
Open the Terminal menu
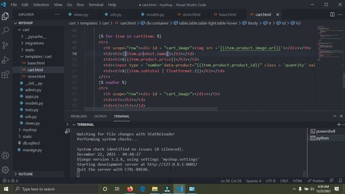point(96,5)
